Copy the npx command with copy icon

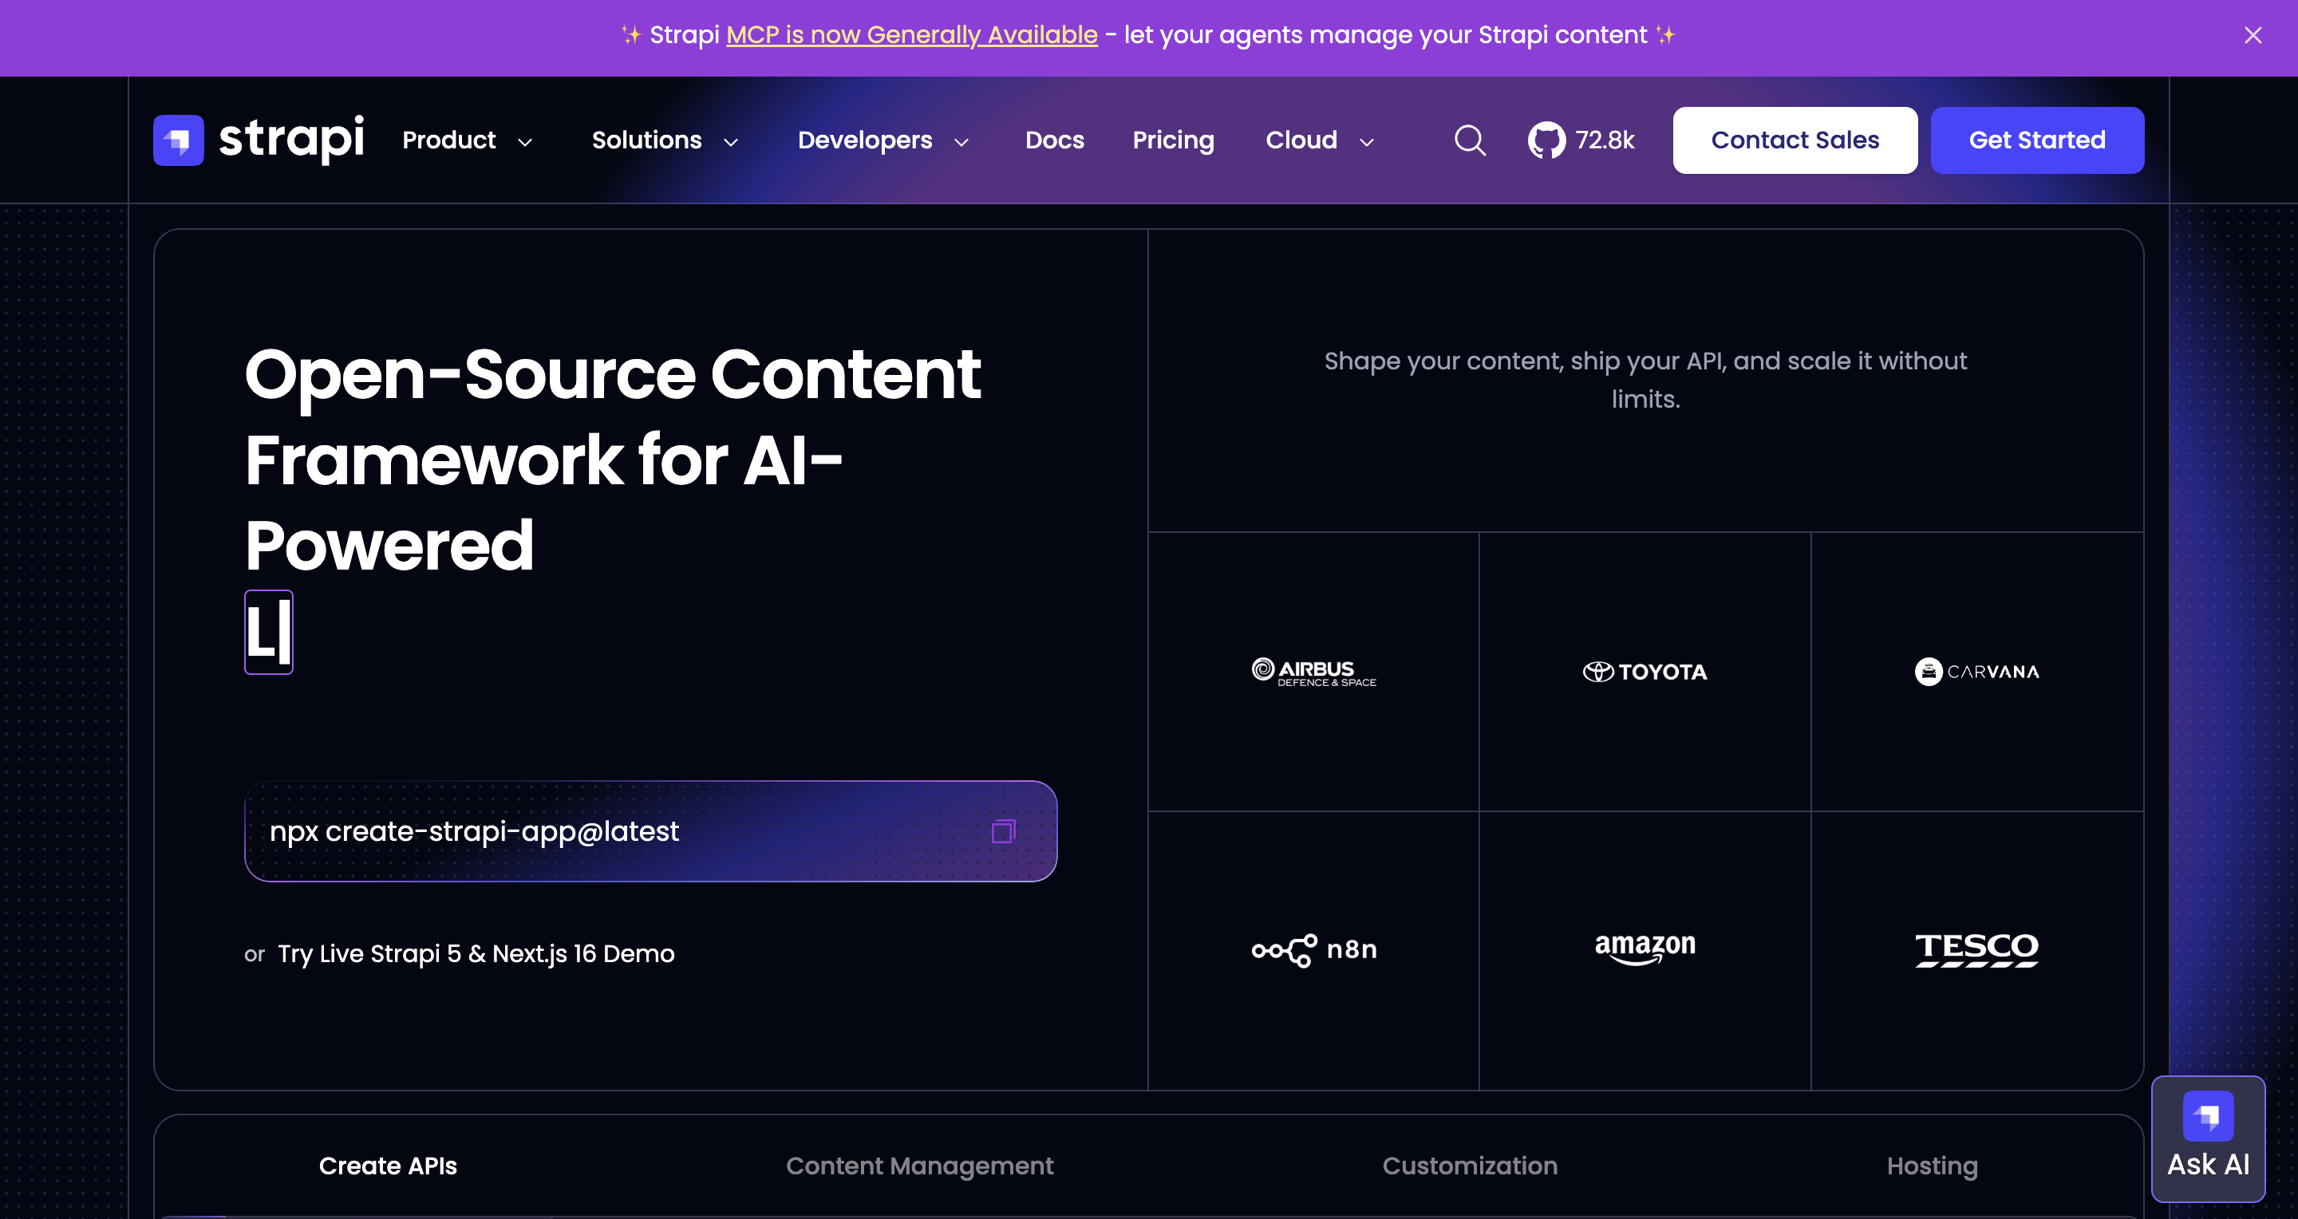coord(1004,831)
